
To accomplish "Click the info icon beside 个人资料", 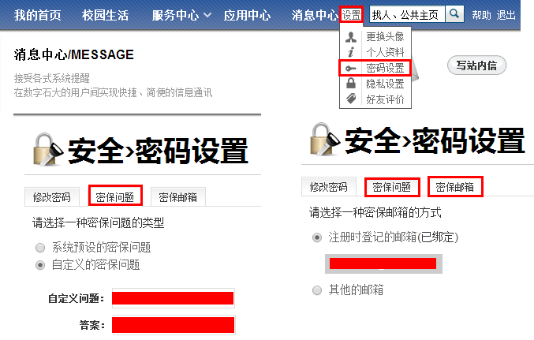I will [x=351, y=52].
